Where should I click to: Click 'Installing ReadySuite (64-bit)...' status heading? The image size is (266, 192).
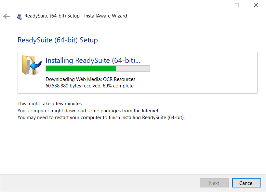[93, 61]
